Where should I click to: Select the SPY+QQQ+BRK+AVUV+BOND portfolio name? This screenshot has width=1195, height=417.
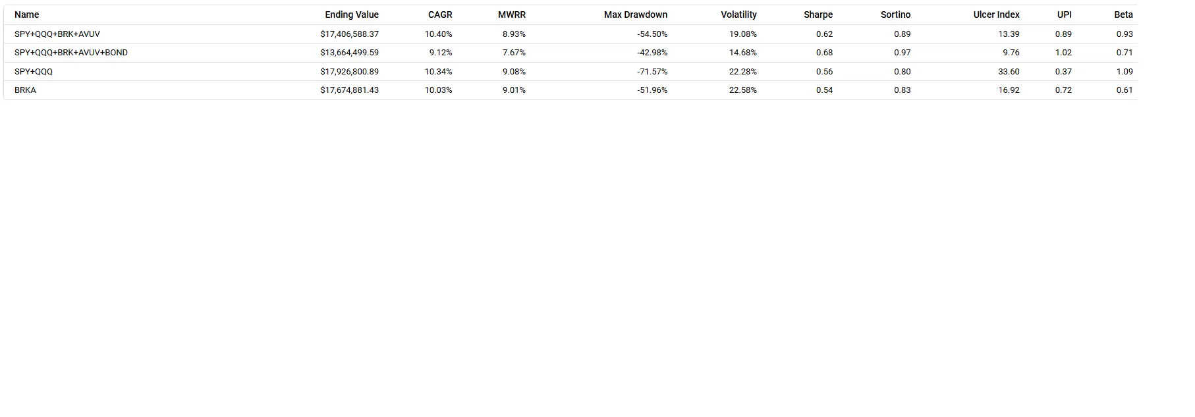71,53
